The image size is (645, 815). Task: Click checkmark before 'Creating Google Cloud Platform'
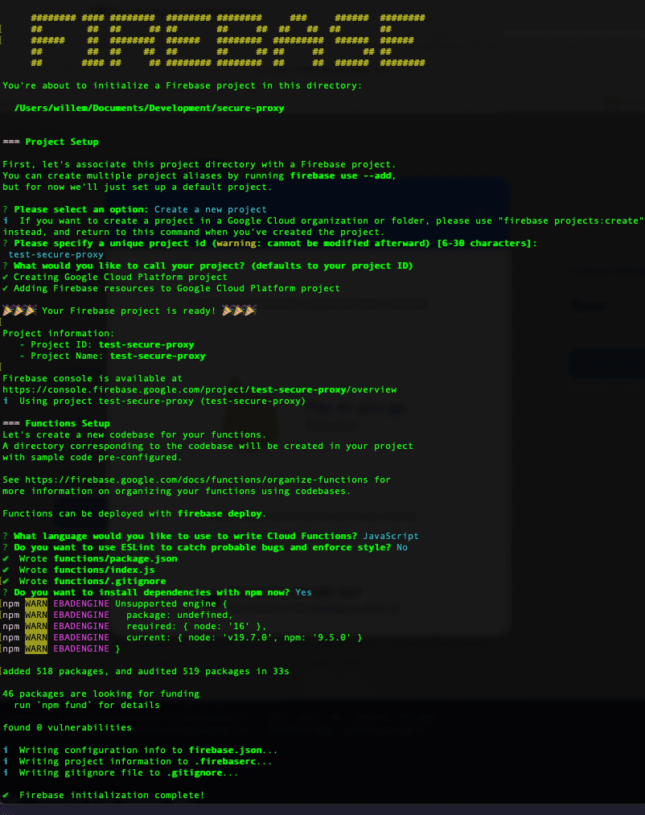pyautogui.click(x=6, y=277)
